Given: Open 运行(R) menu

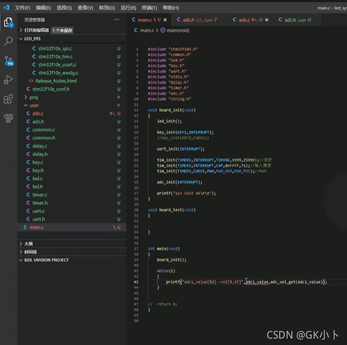Looking at the screenshot, I should pos(128,8).
